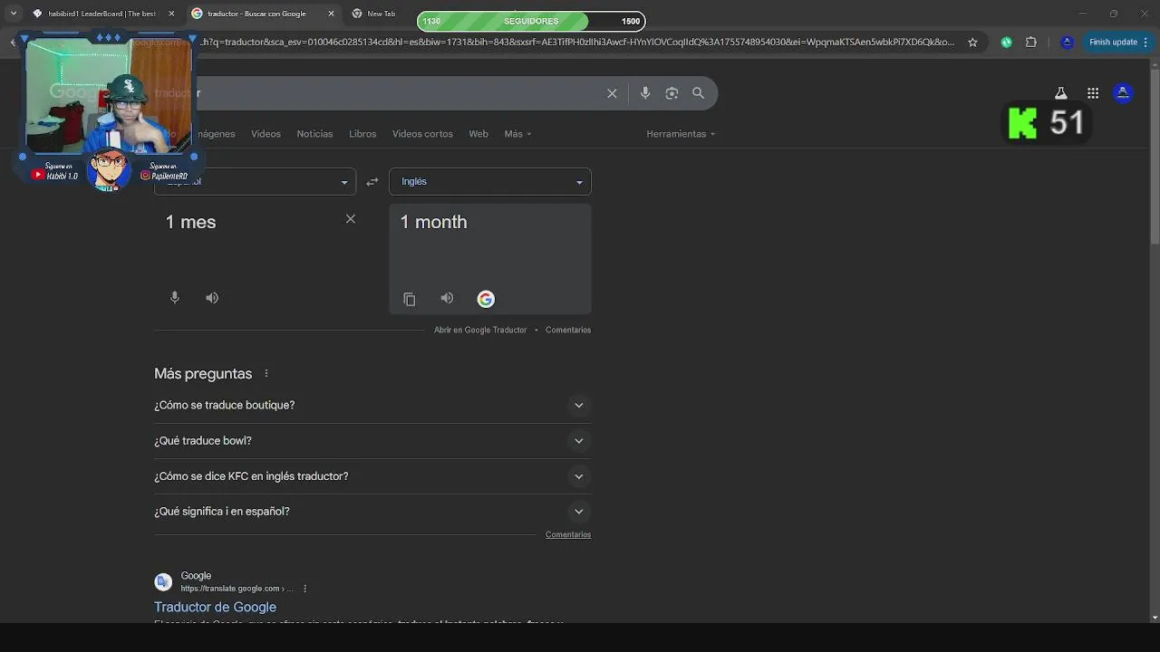The width and height of the screenshot is (1160, 652).
Task: Bookmark this page with the star icon
Action: 972,42
